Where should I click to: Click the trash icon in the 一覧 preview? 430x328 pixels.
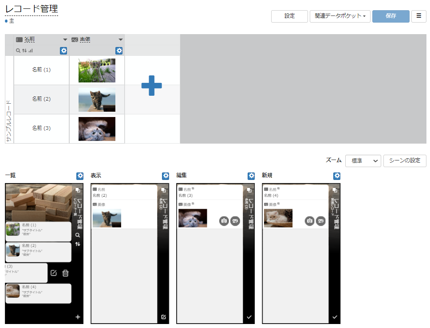tap(66, 273)
